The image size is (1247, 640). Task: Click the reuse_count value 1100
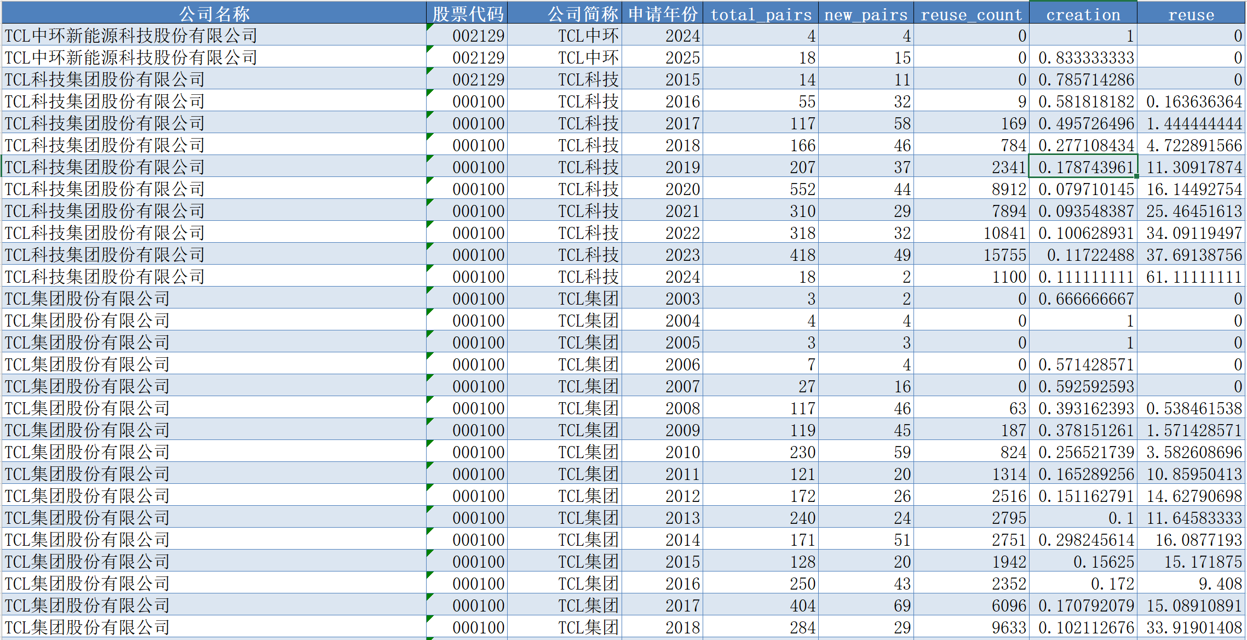972,276
